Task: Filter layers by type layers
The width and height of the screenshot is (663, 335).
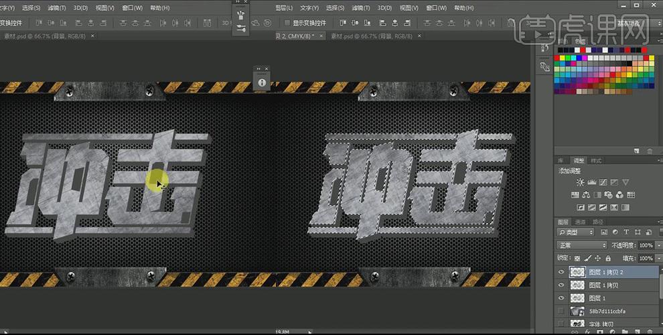Action: (x=626, y=232)
